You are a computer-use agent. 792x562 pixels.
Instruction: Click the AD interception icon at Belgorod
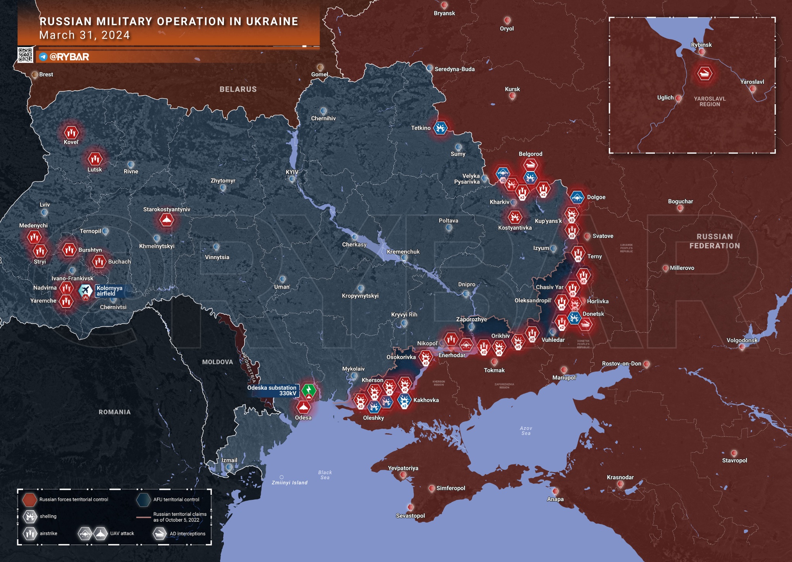(x=531, y=165)
